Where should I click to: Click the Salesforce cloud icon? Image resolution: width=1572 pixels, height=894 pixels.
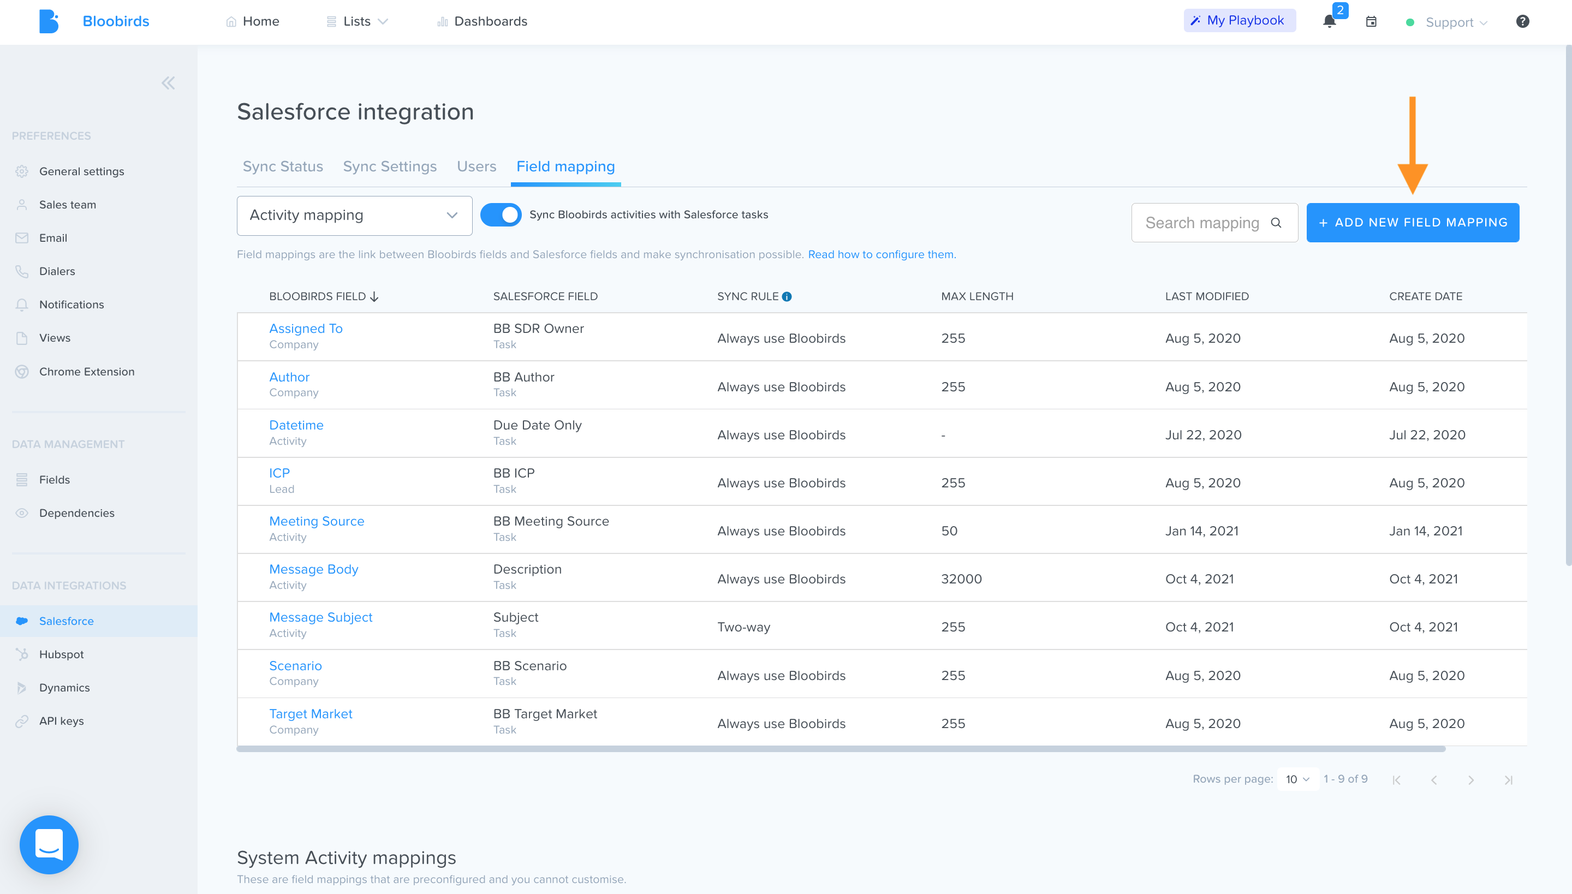(22, 621)
